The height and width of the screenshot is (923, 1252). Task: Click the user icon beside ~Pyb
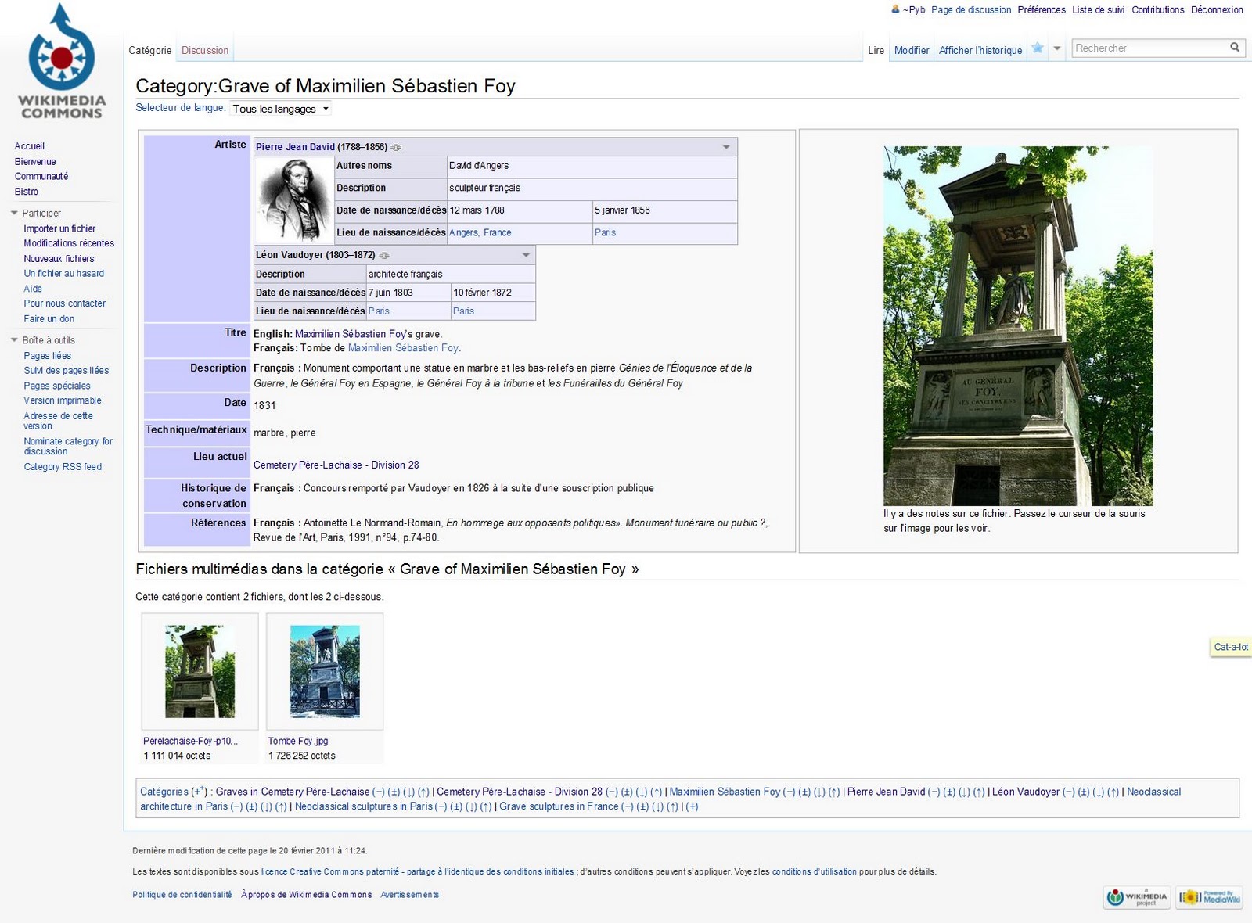point(895,9)
